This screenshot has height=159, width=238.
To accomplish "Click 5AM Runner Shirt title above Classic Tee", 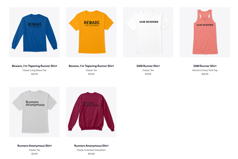I will 148,66.
